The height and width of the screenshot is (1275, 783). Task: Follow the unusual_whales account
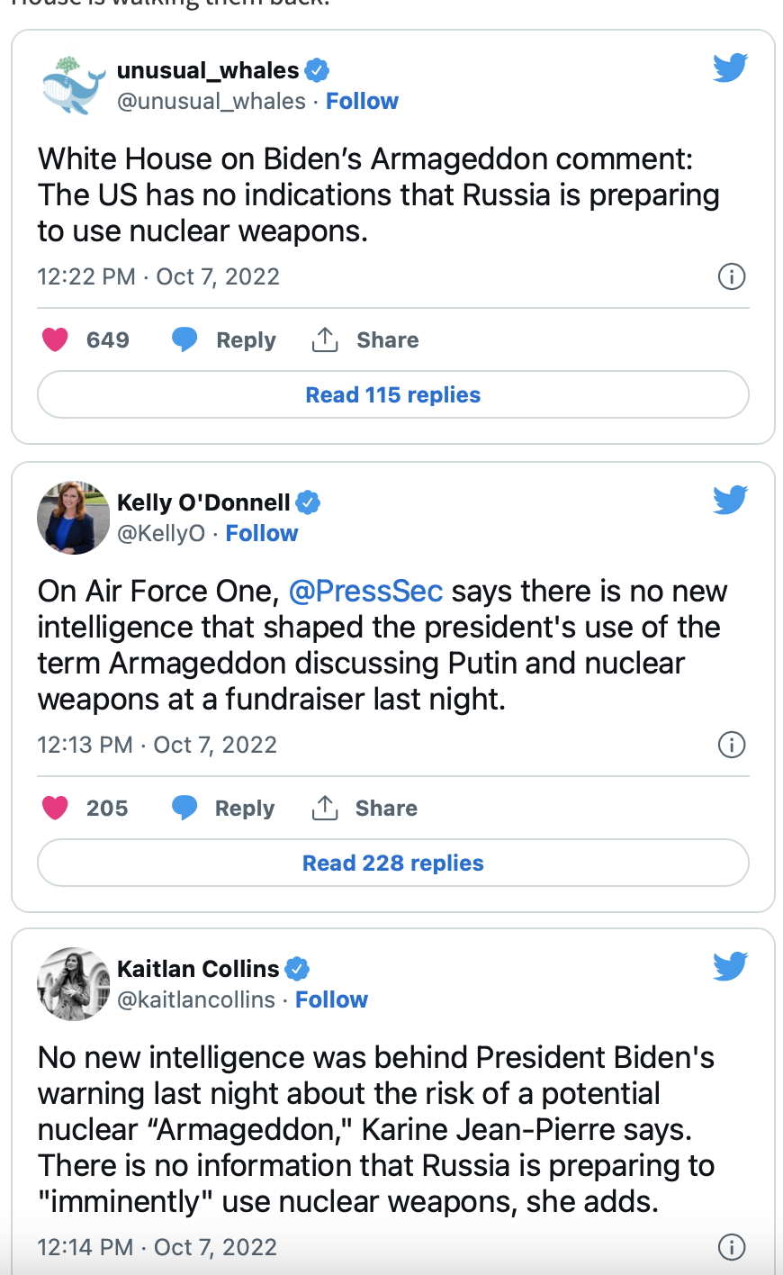point(362,101)
